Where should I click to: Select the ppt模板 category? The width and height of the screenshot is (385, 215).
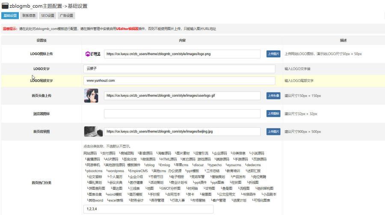(193, 171)
